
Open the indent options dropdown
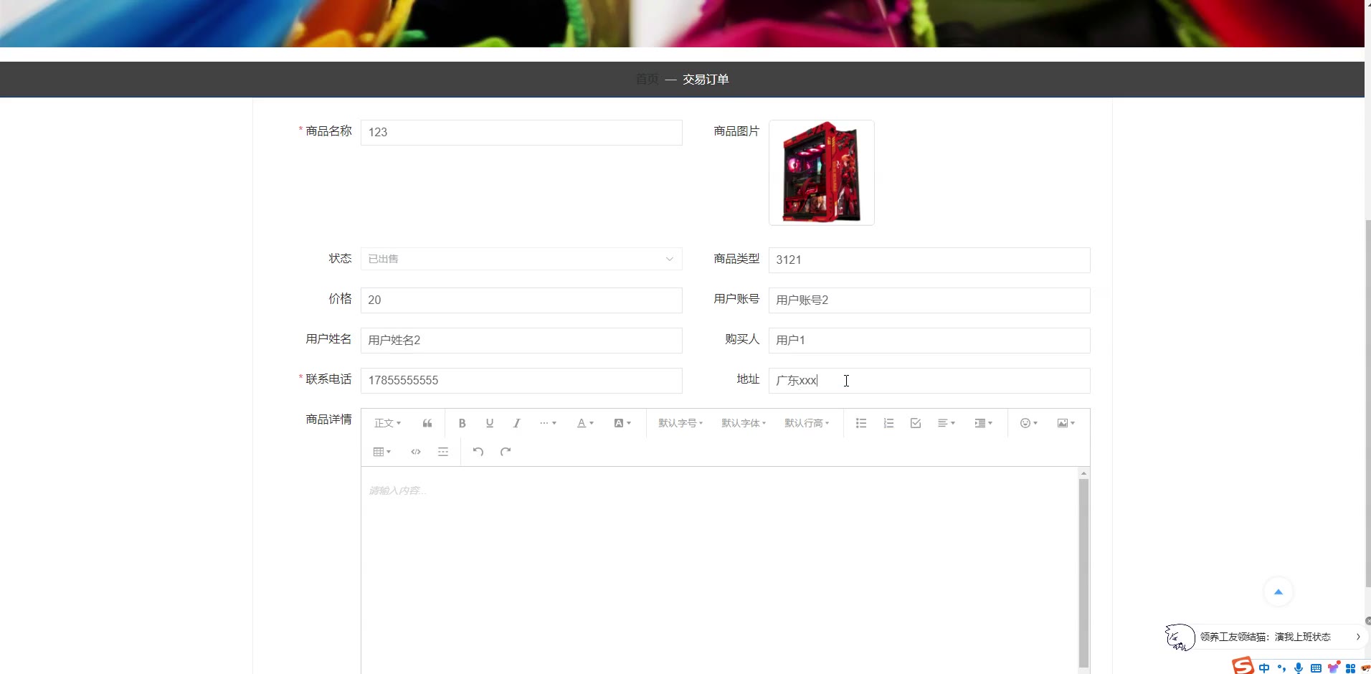[984, 423]
